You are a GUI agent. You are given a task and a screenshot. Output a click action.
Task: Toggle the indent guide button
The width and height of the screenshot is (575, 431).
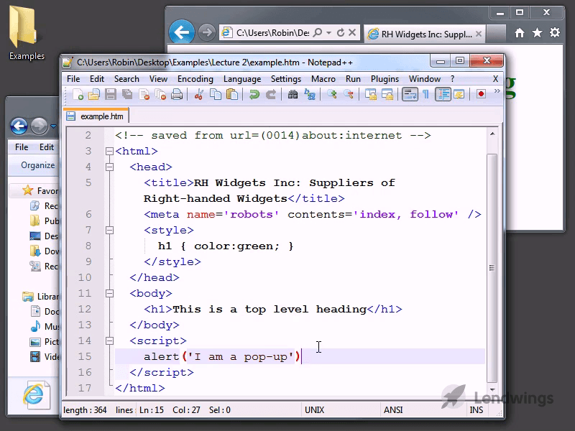point(443,95)
